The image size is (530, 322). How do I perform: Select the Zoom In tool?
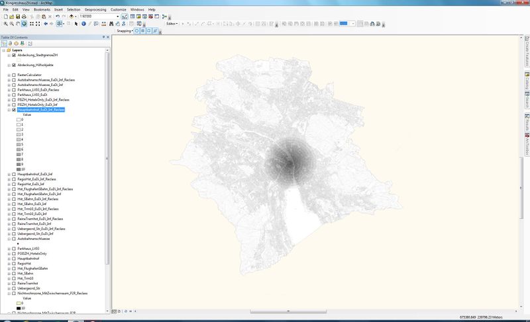pyautogui.click(x=4, y=24)
